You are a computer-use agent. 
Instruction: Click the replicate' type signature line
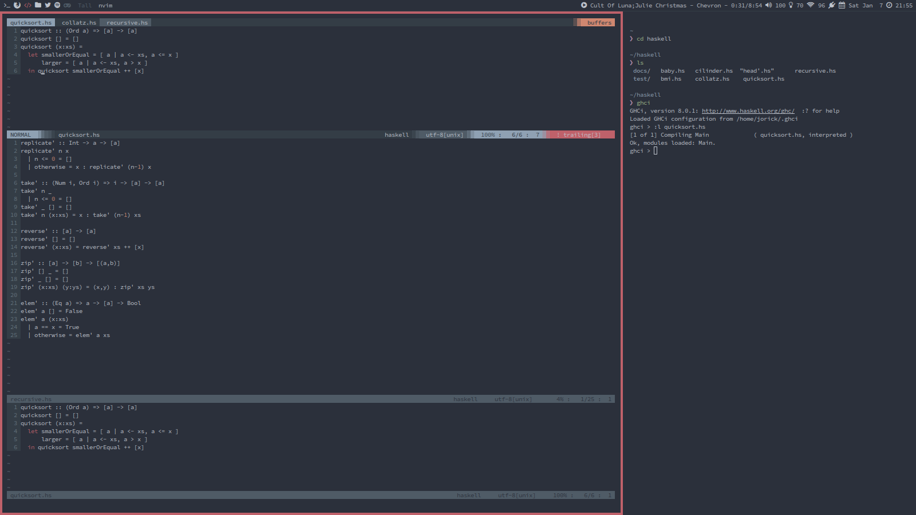click(70, 143)
